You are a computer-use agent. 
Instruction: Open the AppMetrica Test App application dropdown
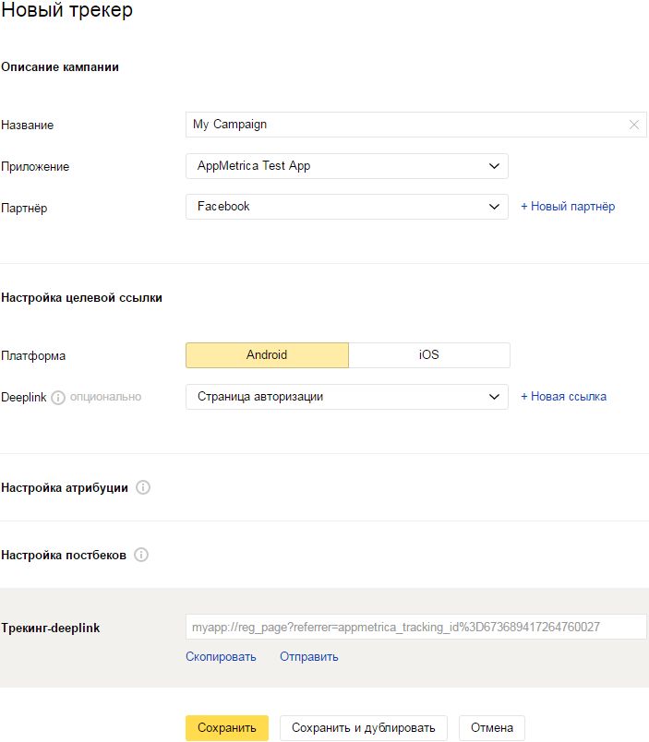pos(346,166)
